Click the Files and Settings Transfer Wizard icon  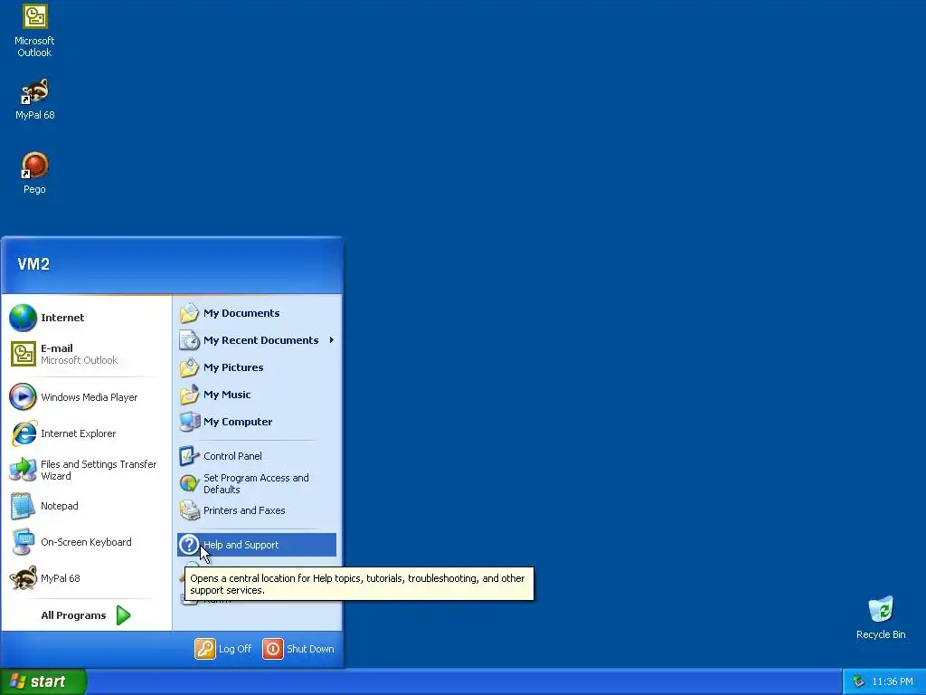click(x=23, y=470)
